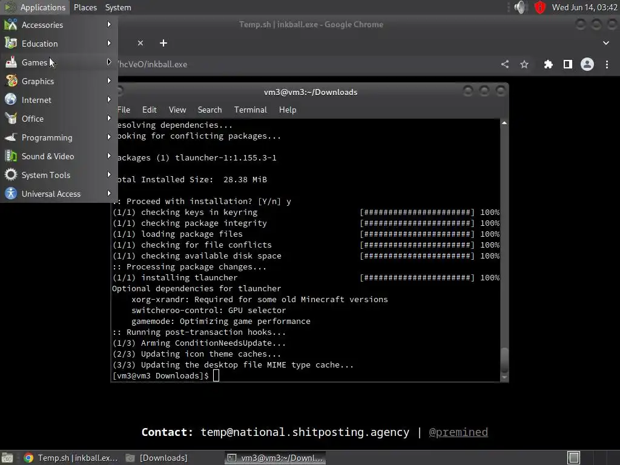The height and width of the screenshot is (465, 620).
Task: Click the Graphics palette icon
Action: tap(11, 81)
